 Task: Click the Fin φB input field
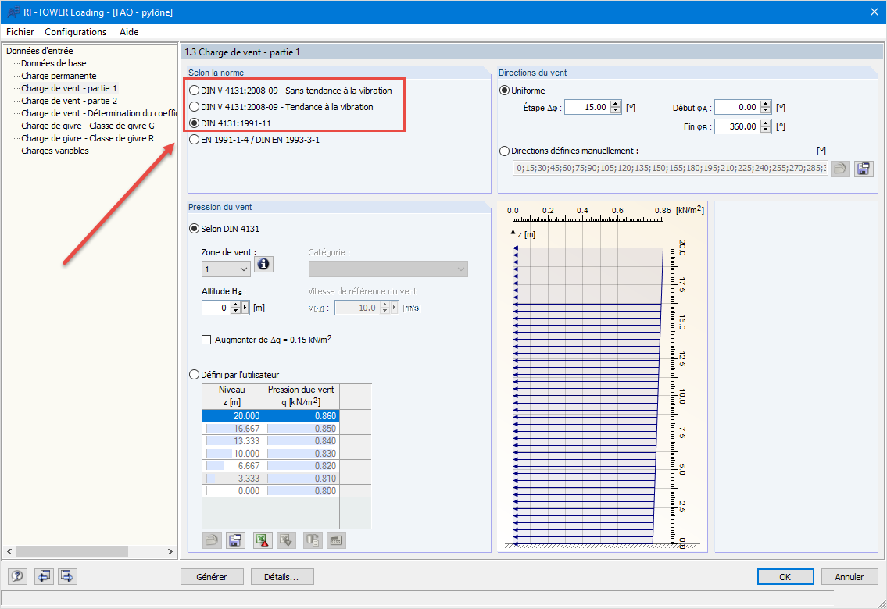737,126
